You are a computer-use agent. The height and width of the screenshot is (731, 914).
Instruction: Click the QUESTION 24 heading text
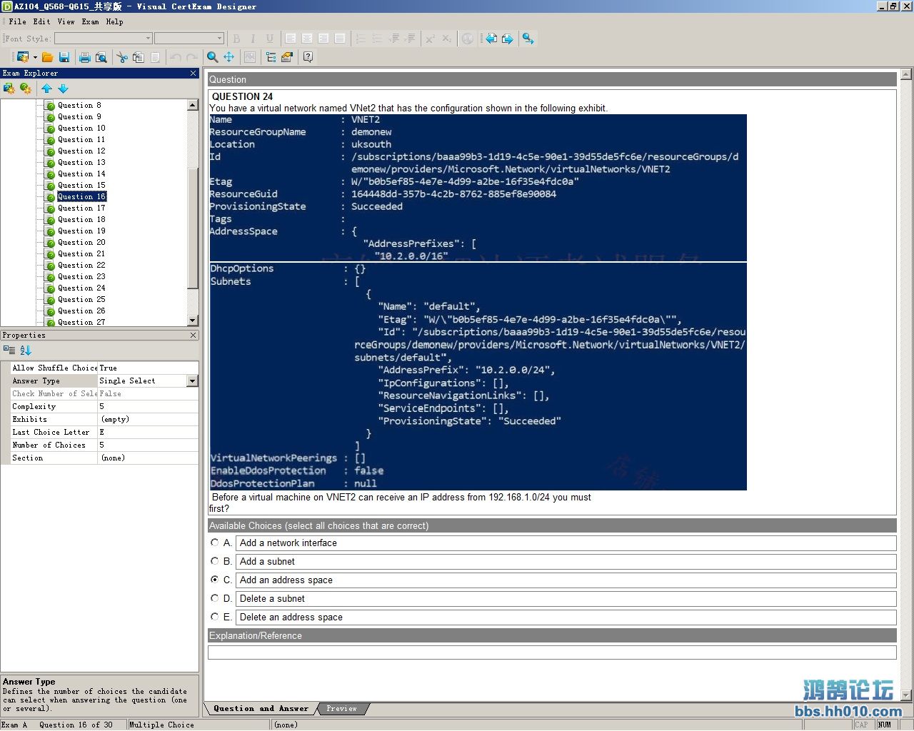pyautogui.click(x=243, y=96)
